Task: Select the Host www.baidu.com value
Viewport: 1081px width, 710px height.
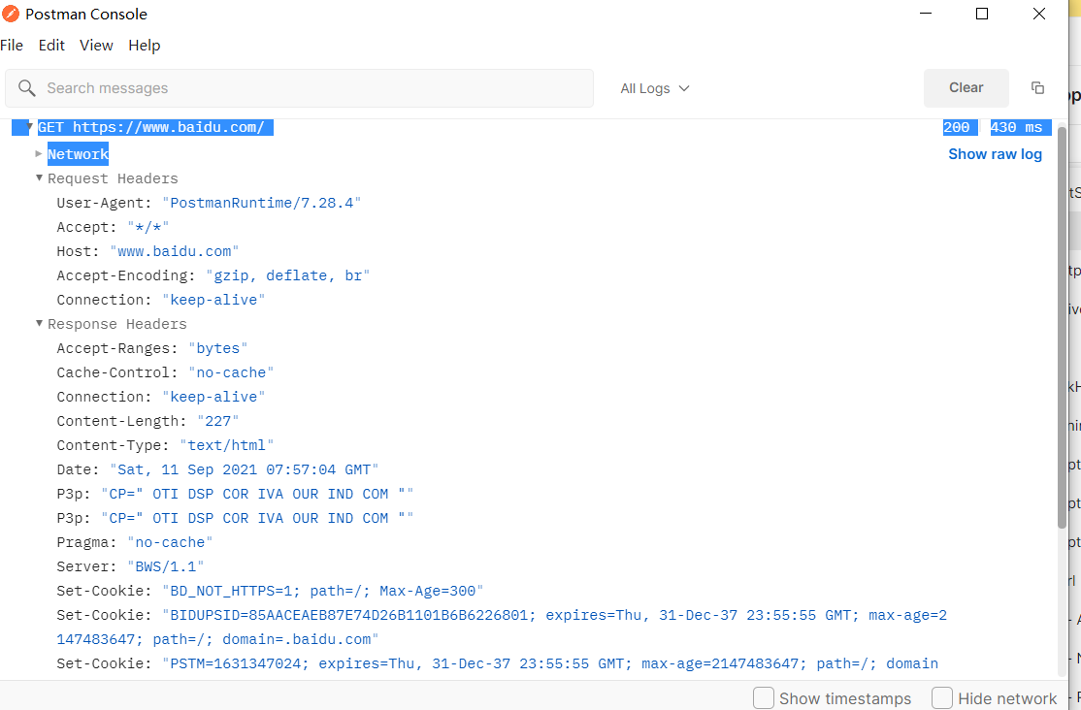Action: [175, 251]
